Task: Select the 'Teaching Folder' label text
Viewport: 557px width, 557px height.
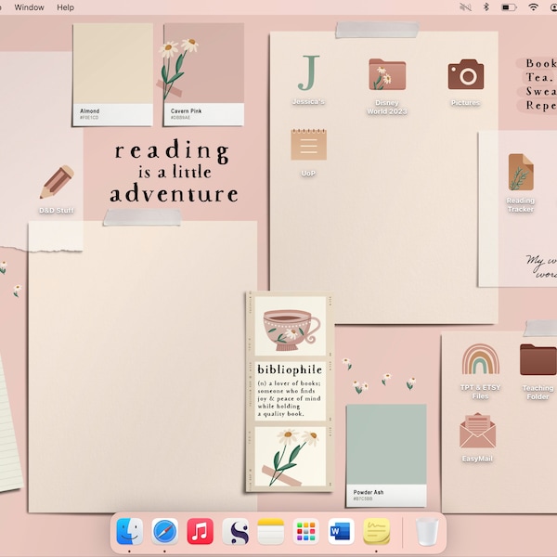Action: coord(538,392)
